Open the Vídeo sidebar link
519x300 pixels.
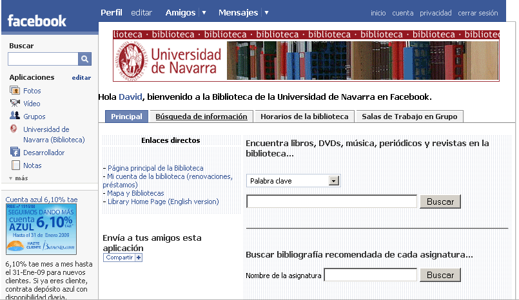[x=32, y=104]
